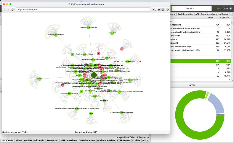Click the info icon in toolbar
The width and height of the screenshot is (234, 143).
pyautogui.click(x=159, y=10)
